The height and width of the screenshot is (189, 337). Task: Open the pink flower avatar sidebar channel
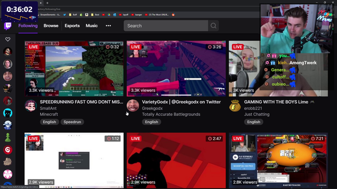tap(8, 174)
